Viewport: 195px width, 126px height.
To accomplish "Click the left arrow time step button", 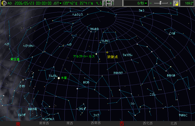I will tap(105, 3).
